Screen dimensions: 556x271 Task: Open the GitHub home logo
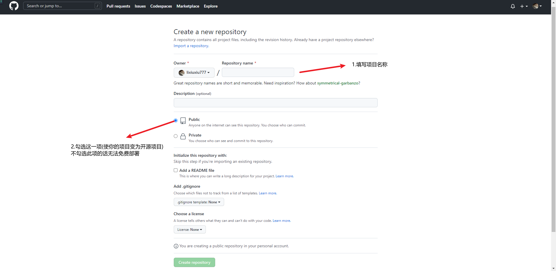[14, 6]
